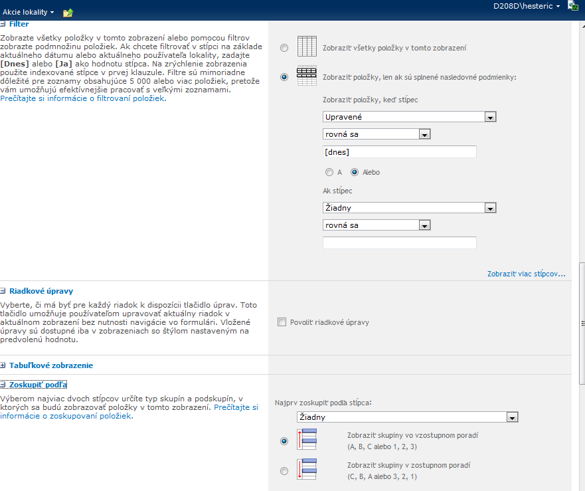Collapse the Zoskupiť podľa section
Screen dimensions: 585x491
tap(3, 385)
